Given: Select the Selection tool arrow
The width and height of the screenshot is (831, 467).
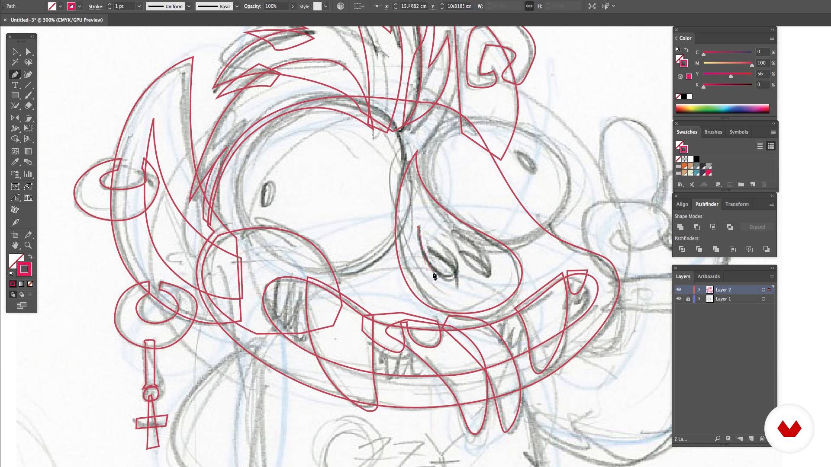Looking at the screenshot, I should 15,52.
